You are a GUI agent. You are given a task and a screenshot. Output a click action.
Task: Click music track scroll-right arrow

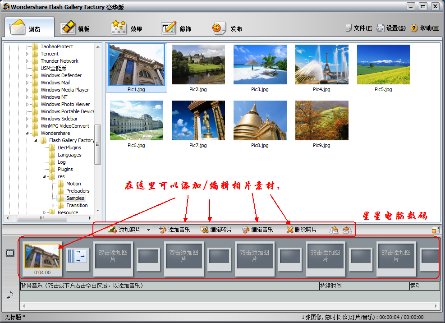pyautogui.click(x=436, y=306)
